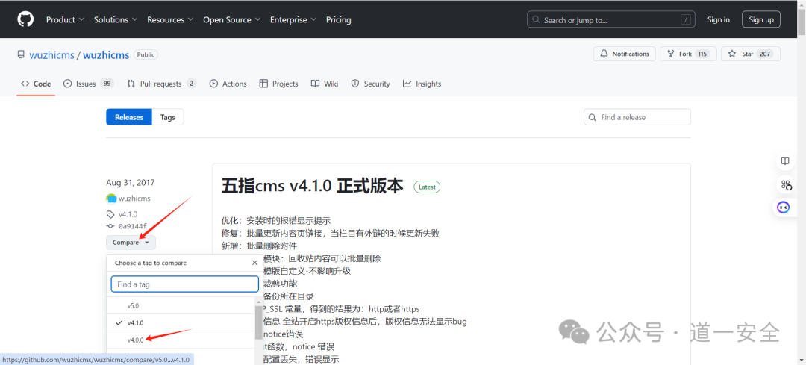
Task: Switch to the Code tab
Action: 36,84
